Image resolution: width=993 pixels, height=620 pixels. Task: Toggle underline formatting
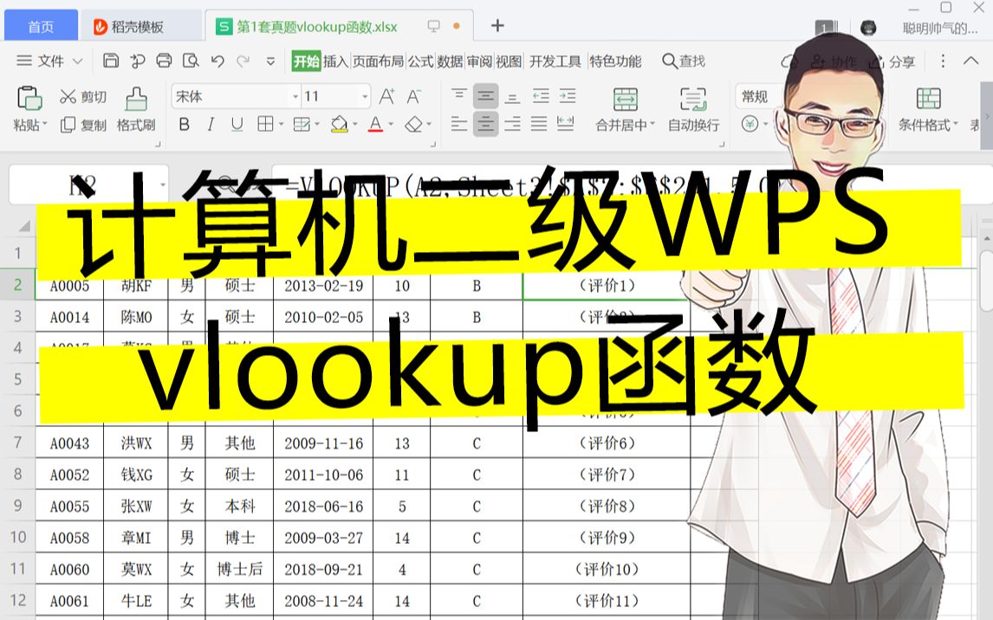(x=237, y=124)
